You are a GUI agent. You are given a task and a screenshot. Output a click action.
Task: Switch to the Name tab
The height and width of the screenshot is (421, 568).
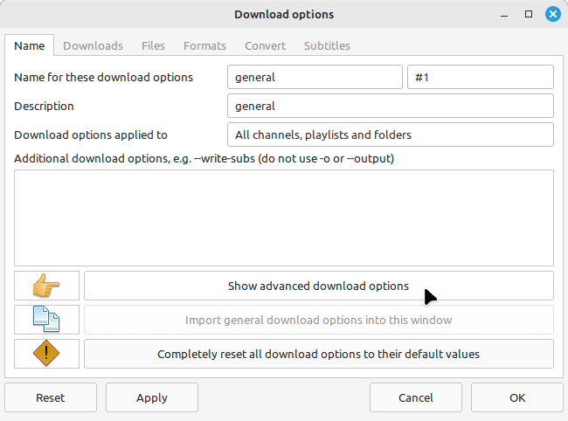(30, 45)
